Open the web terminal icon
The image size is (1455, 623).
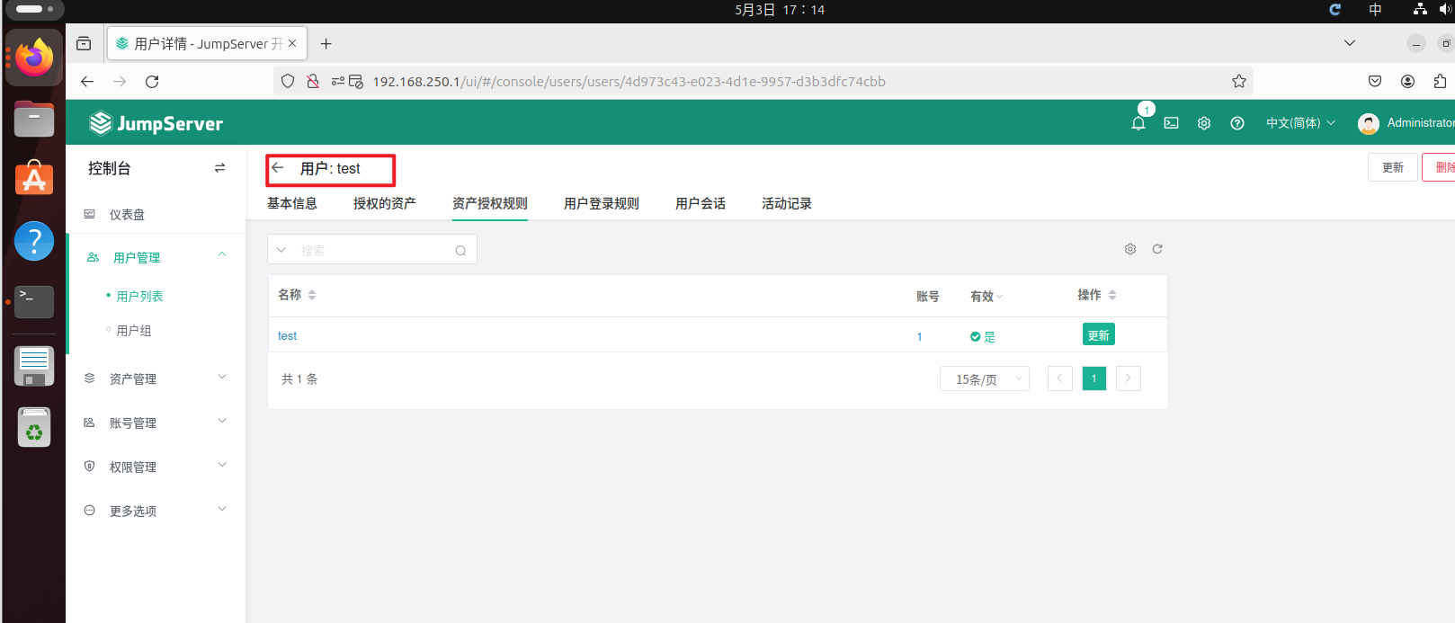1171,123
